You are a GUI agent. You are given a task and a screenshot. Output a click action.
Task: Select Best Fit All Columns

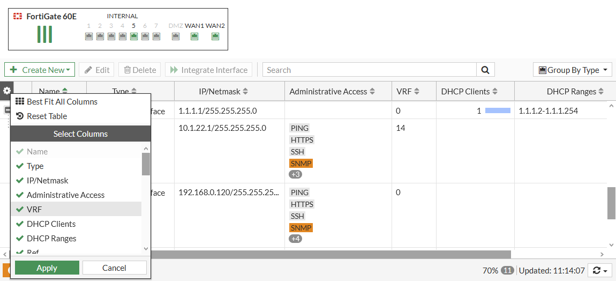pos(62,102)
